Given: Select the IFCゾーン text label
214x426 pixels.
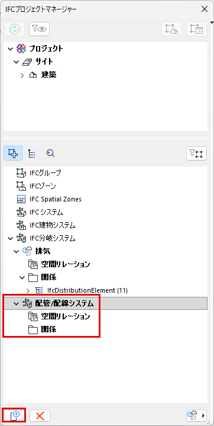Looking at the screenshot, I should [43, 186].
